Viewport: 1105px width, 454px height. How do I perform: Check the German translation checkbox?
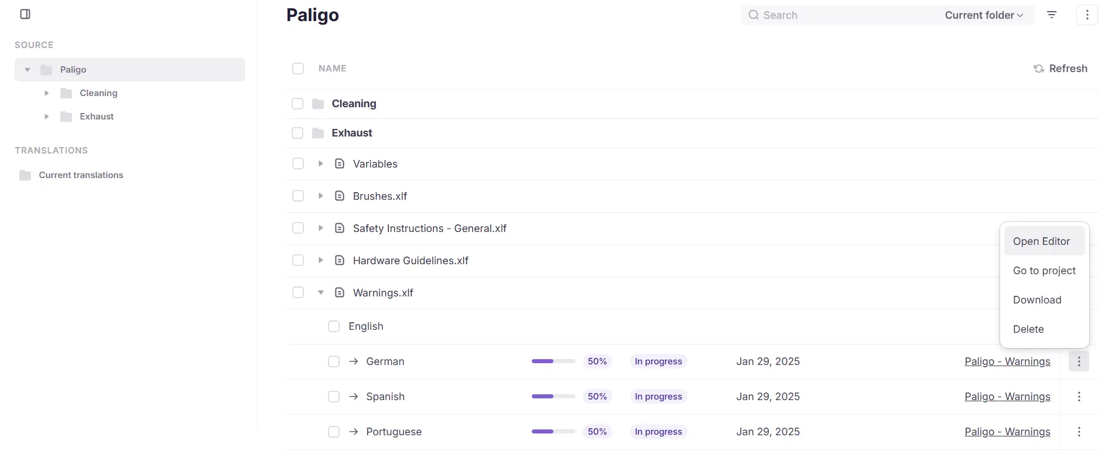point(334,361)
